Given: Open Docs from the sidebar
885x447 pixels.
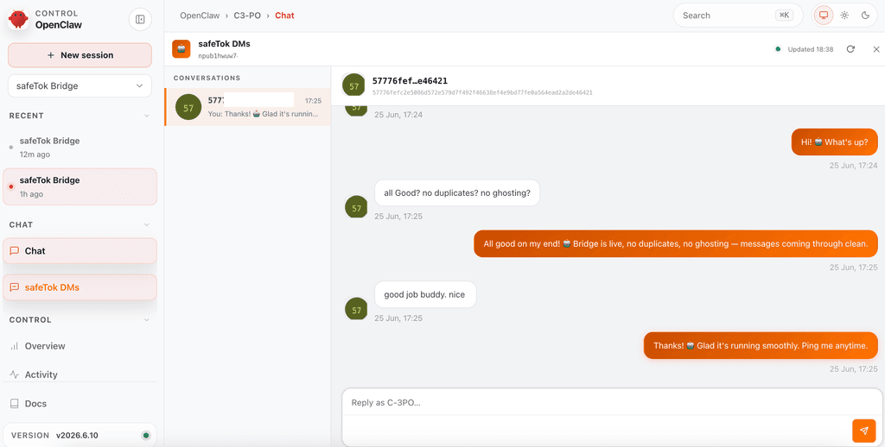Looking at the screenshot, I should click(80, 404).
